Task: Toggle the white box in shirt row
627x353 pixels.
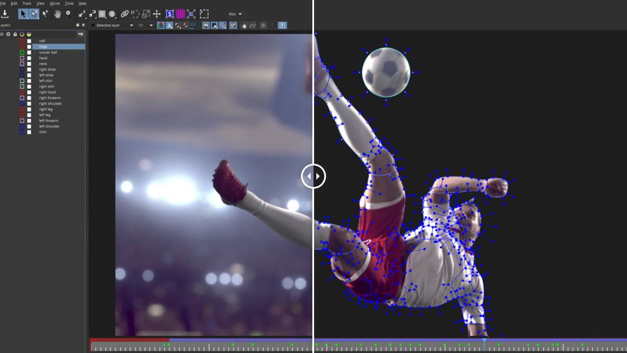Action: click(x=29, y=132)
